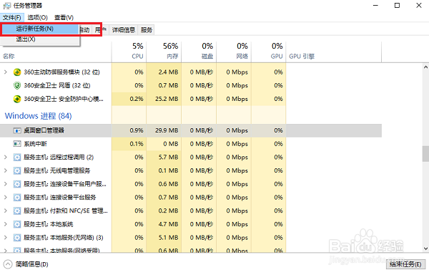
Task: Expand the 服务主机: 连接设备平台服务 row
Action: pos(6,198)
